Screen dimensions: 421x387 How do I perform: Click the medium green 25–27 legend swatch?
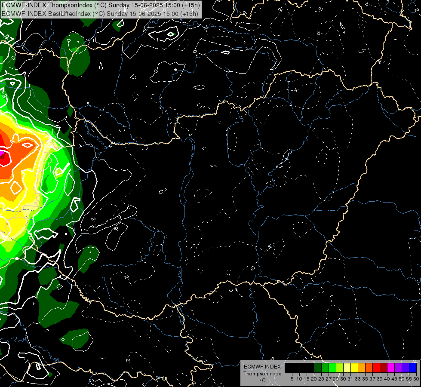pos(325,368)
